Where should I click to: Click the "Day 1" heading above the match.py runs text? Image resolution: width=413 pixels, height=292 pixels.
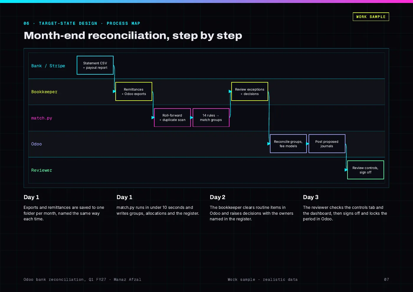coord(124,197)
